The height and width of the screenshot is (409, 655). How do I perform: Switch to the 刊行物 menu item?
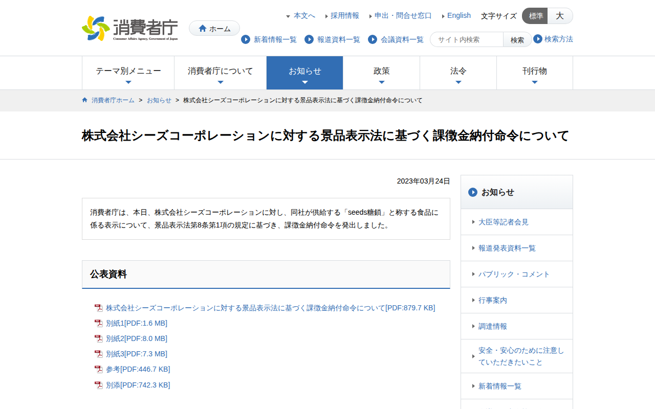pyautogui.click(x=535, y=73)
